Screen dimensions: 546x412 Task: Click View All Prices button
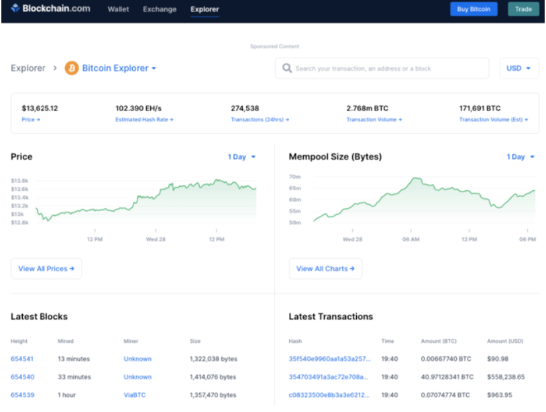(46, 269)
